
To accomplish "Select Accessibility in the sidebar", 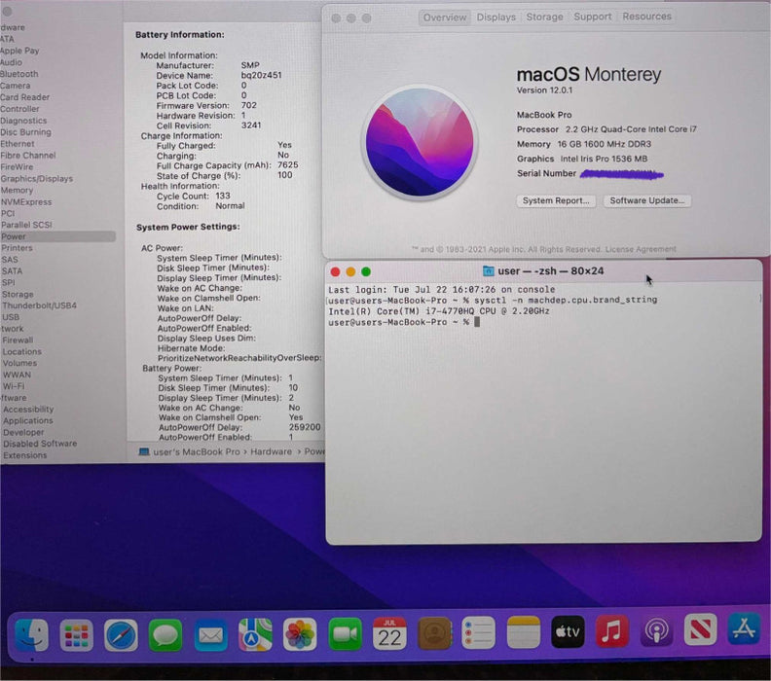I will coord(28,410).
